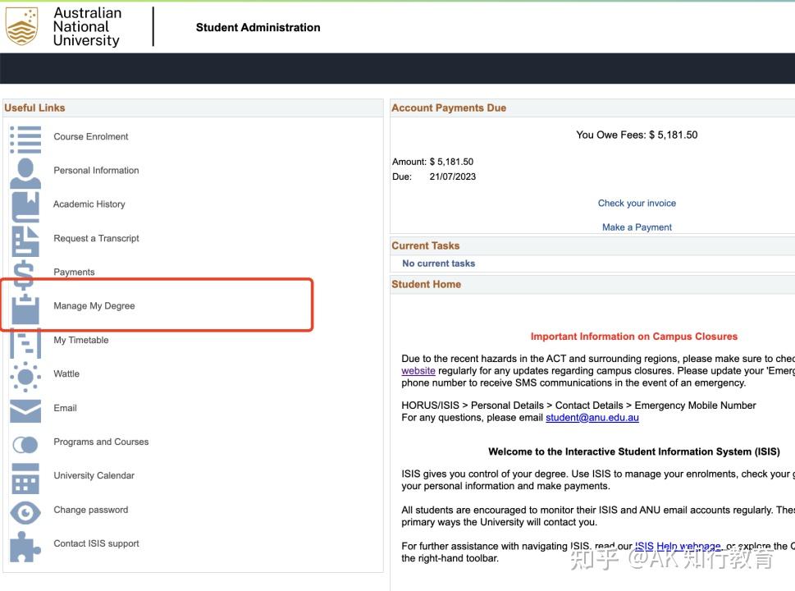The width and height of the screenshot is (795, 591).
Task: Click the student@anu.edu.au email link
Action: pyautogui.click(x=592, y=417)
